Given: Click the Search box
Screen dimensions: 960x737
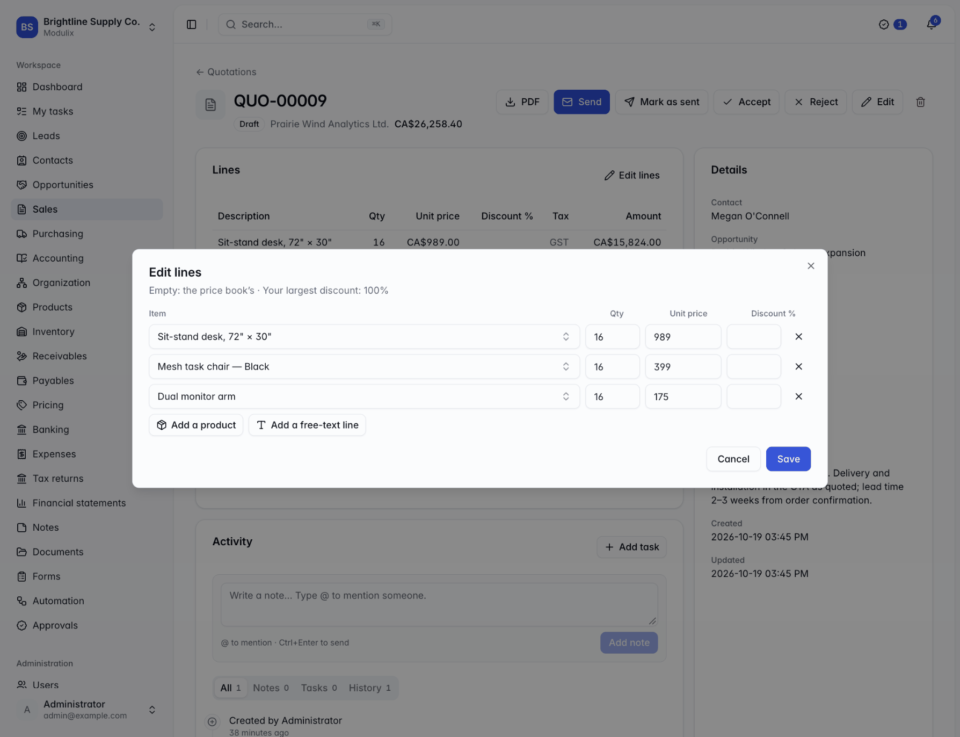Looking at the screenshot, I should (305, 25).
